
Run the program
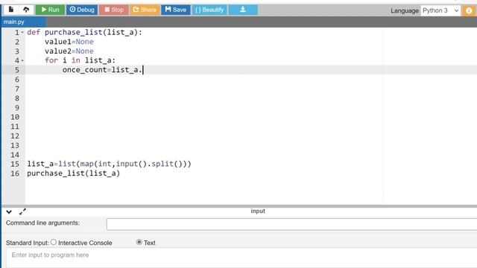click(50, 10)
